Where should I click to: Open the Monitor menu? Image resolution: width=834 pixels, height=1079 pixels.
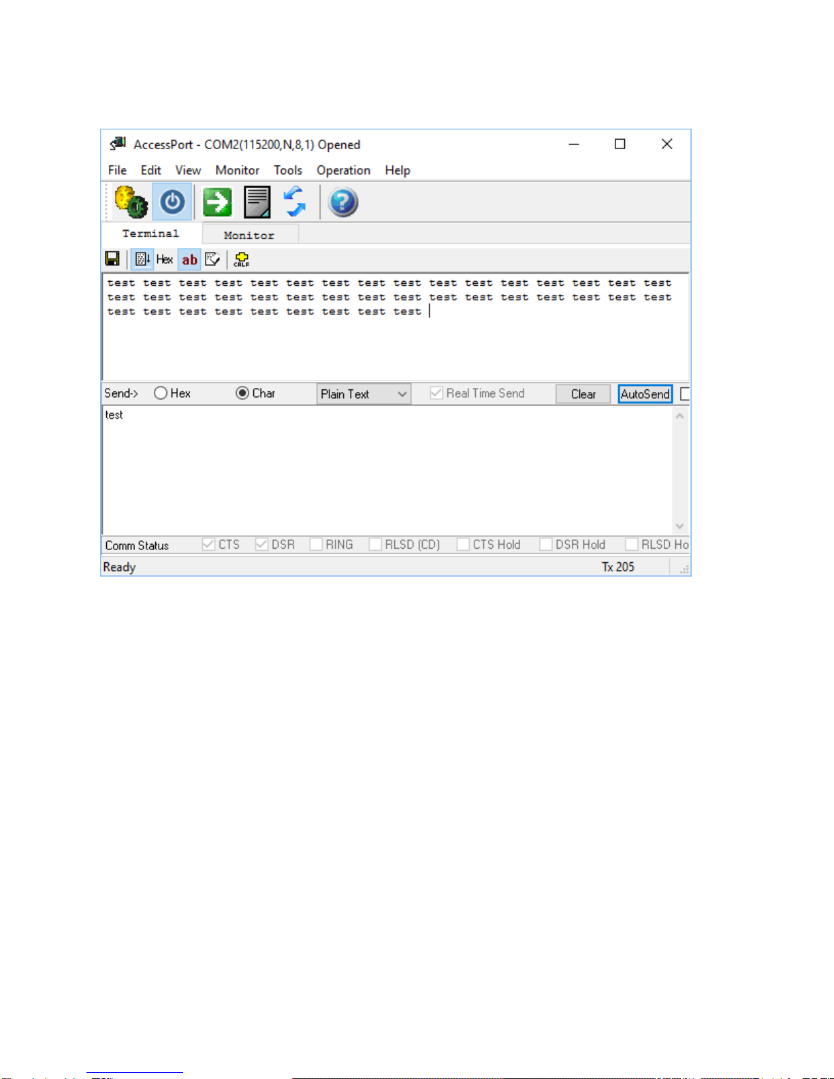[x=237, y=170]
